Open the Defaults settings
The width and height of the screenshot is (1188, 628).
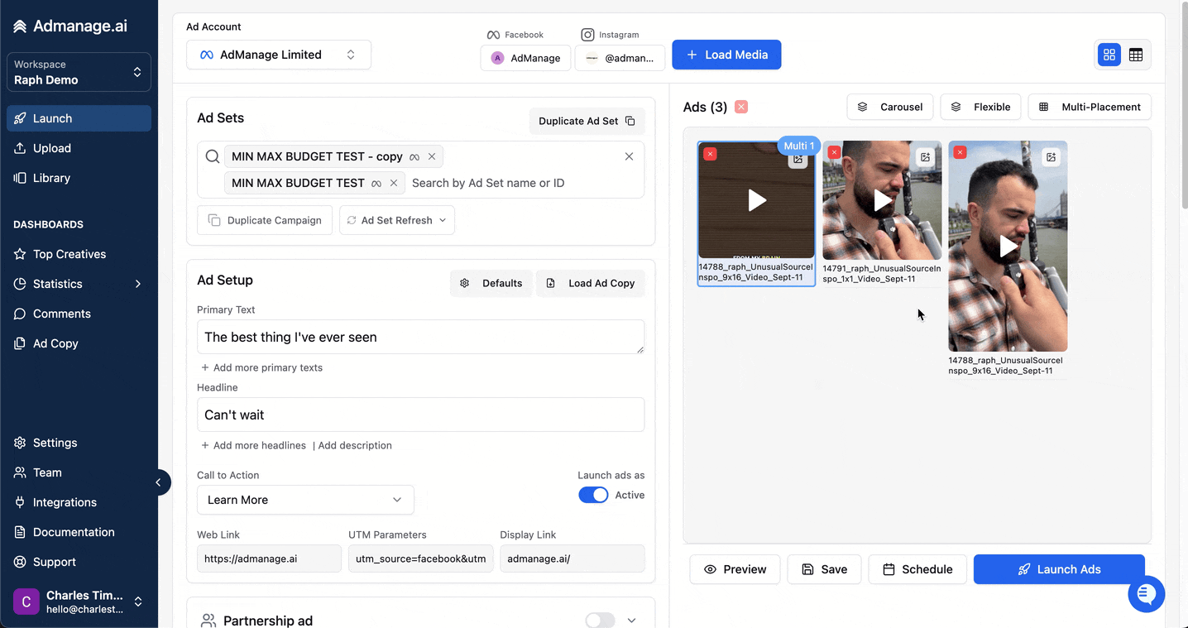pos(491,283)
